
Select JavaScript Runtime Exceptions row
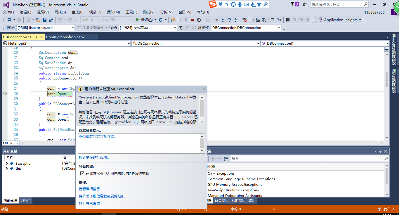tap(233, 190)
